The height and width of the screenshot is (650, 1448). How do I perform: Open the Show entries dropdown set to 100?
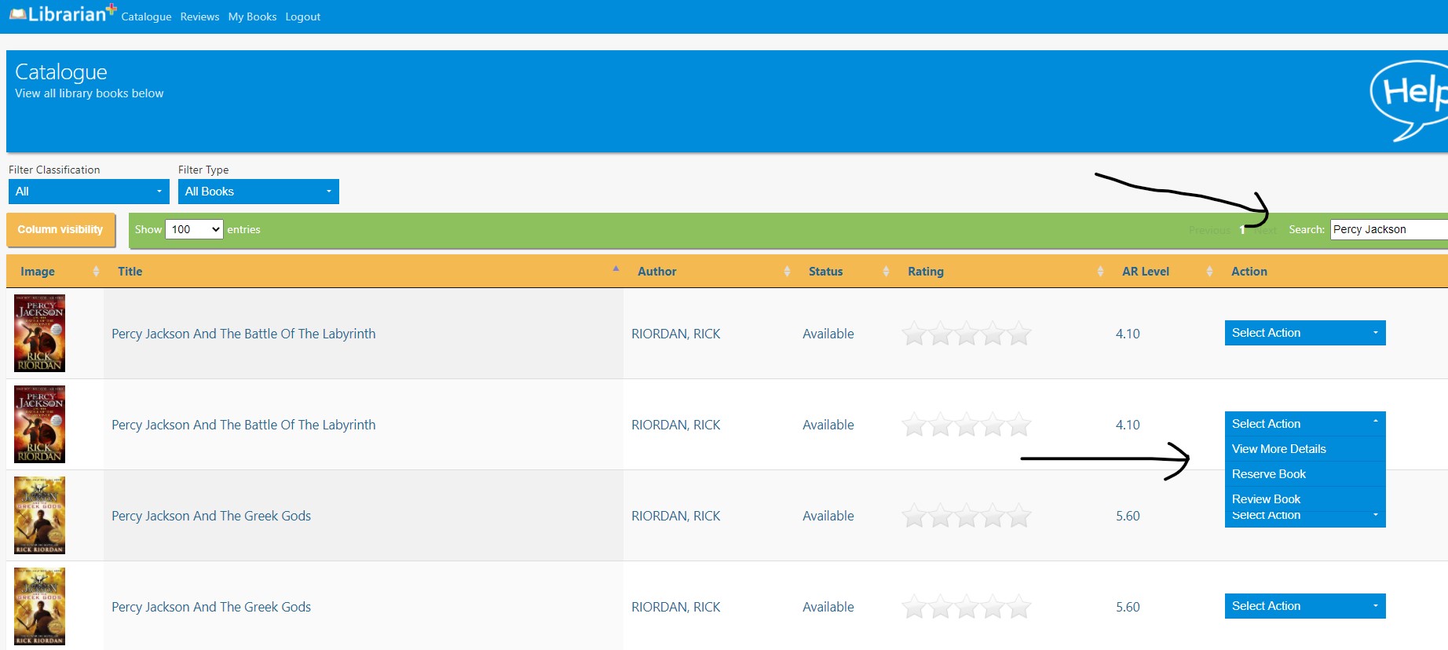pyautogui.click(x=194, y=229)
